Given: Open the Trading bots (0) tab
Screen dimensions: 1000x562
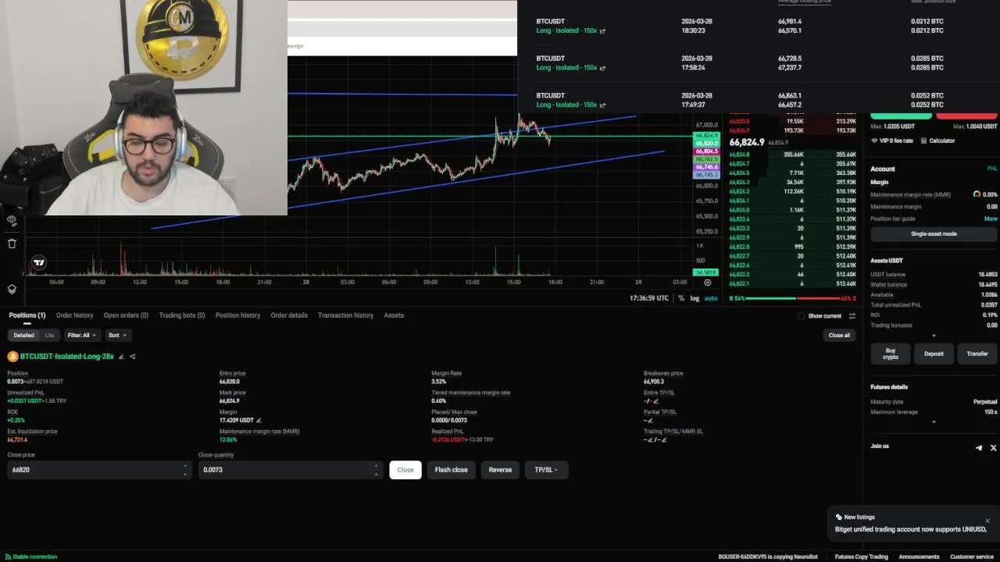Looking at the screenshot, I should coord(182,315).
